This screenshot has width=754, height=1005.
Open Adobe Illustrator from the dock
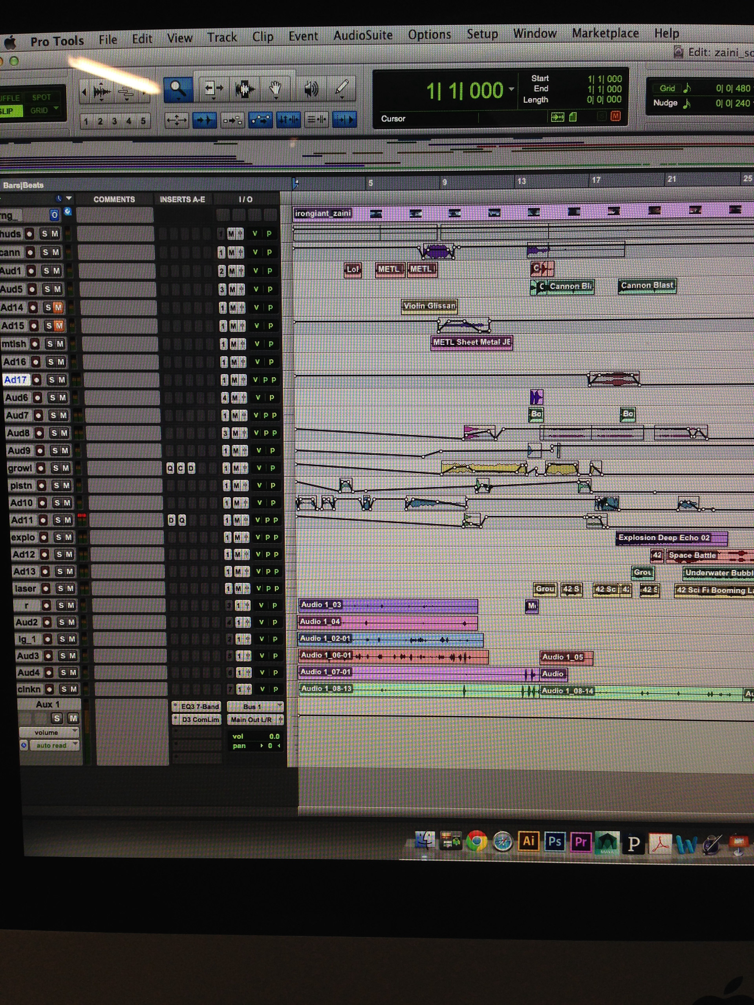[x=528, y=841]
